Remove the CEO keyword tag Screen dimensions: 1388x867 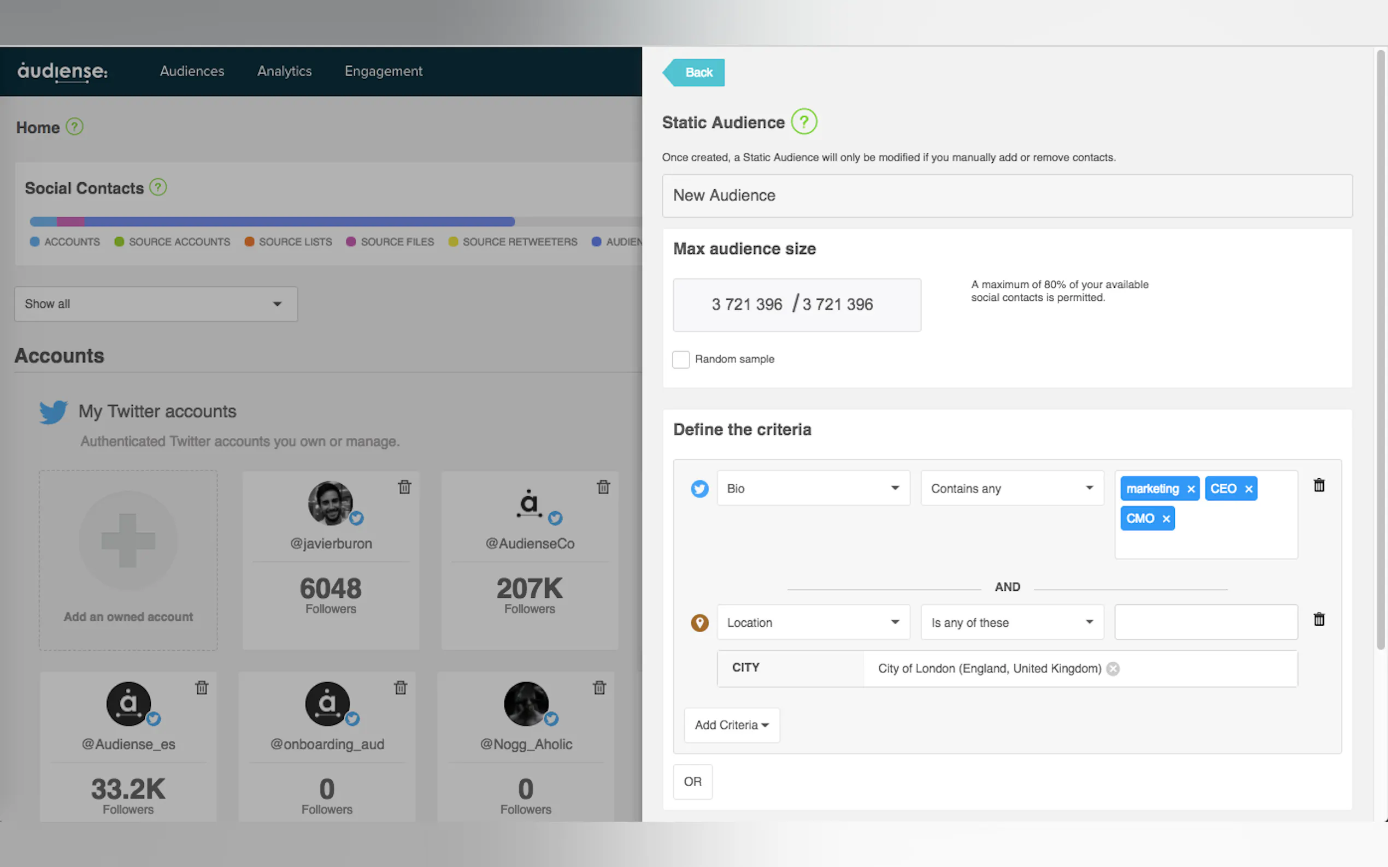click(x=1248, y=489)
